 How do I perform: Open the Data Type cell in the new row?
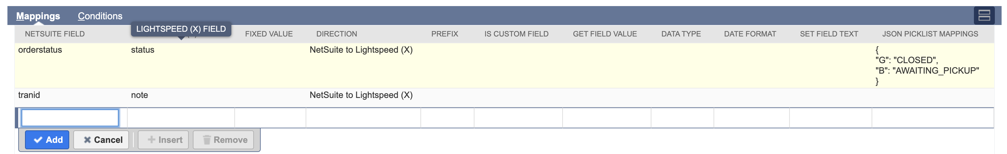[x=682, y=118]
